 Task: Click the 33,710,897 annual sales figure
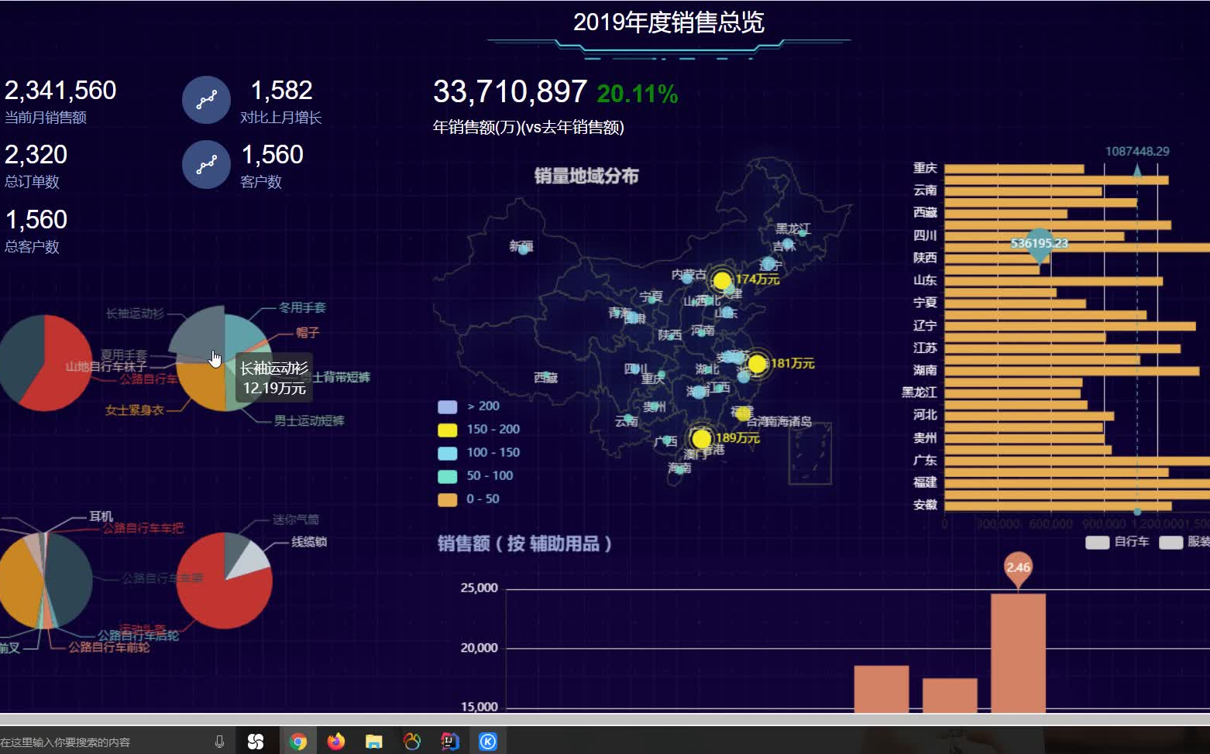[510, 92]
